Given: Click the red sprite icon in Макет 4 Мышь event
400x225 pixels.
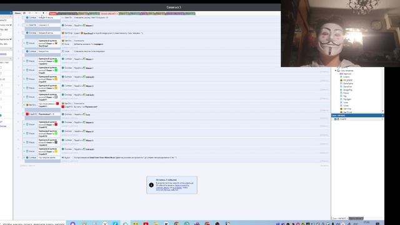Looking at the screenshot, I should point(56,124).
